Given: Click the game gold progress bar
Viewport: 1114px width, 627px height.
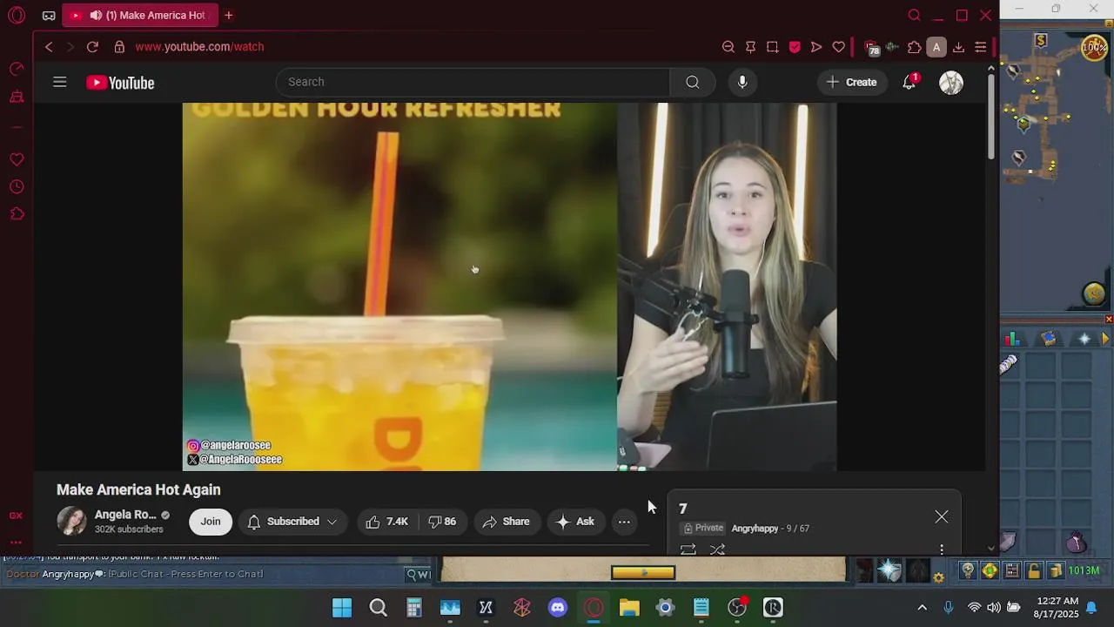Looking at the screenshot, I should [643, 572].
